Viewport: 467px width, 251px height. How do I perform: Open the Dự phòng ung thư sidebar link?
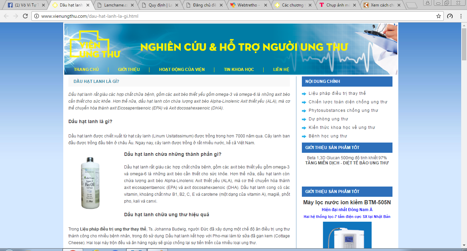(328, 119)
